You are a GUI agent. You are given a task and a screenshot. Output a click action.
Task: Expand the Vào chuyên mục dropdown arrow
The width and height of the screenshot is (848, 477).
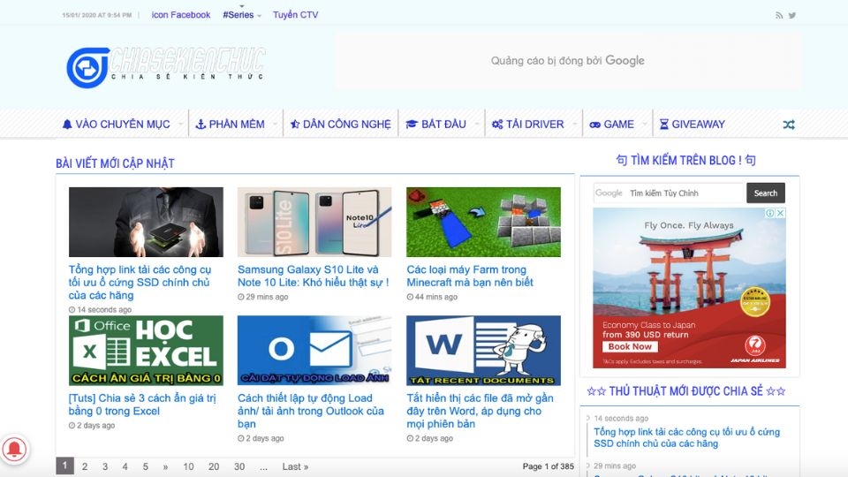pos(180,124)
